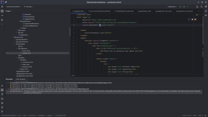Screen dimensions: 208x117
Task: Open DemoInternetStore project dropdown
Action: 14,6
